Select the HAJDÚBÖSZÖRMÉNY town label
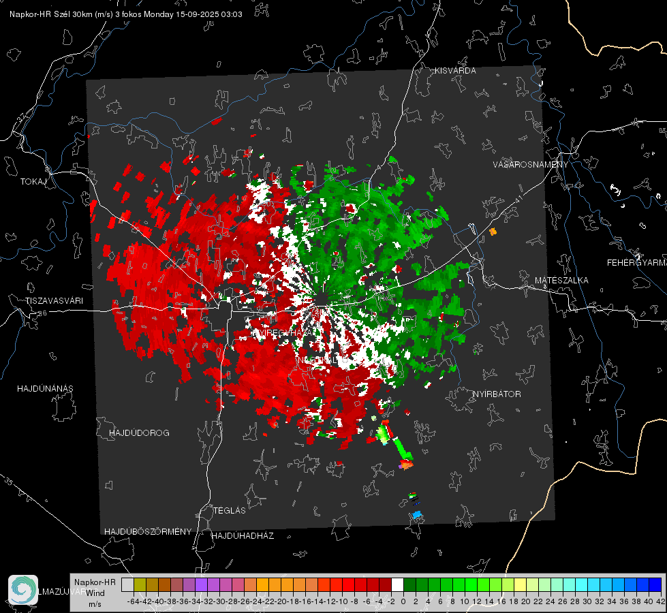 [x=148, y=532]
